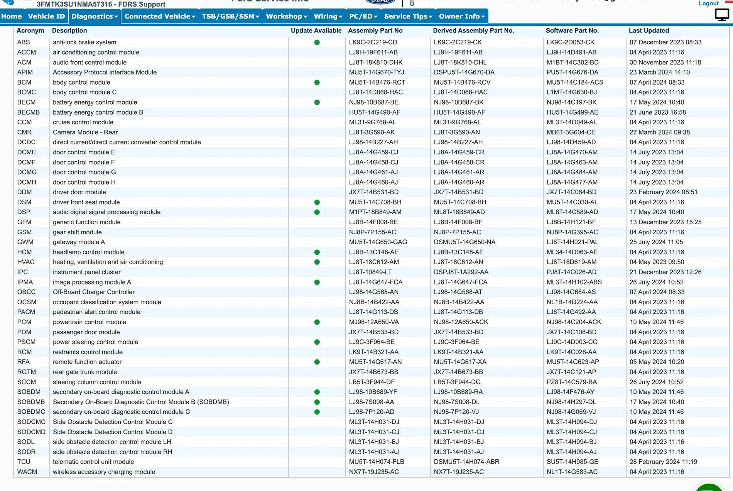Click the Update Available column header
This screenshot has height=491, width=733.
coord(316,30)
